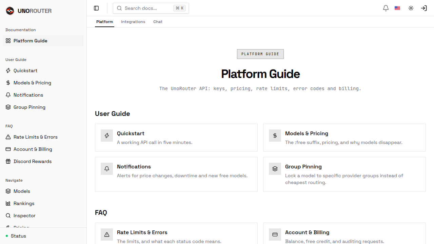
Task: Toggle light/dark theme sun icon
Action: point(411,8)
